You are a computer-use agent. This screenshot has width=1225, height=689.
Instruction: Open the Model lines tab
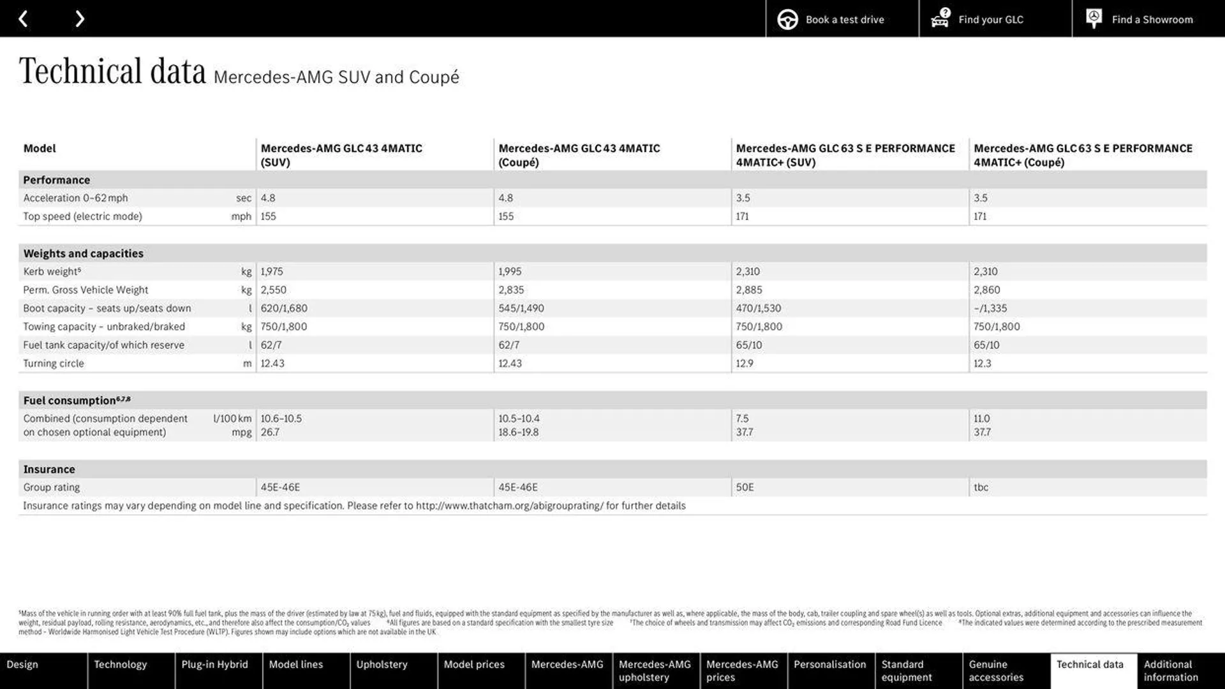point(306,670)
